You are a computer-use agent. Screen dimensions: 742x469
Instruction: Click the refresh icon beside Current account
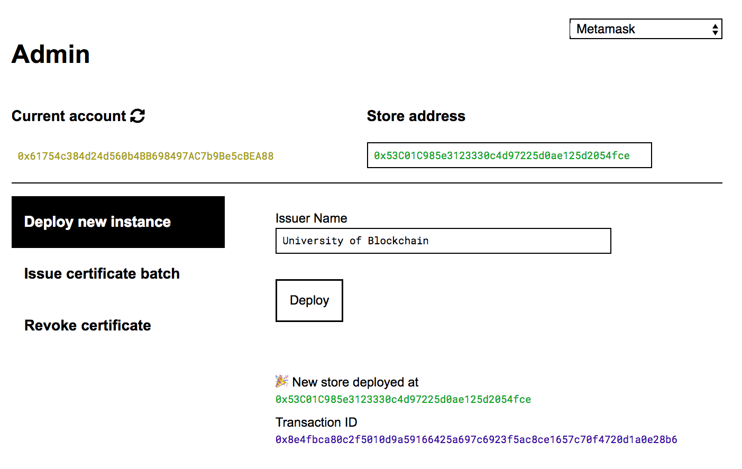tap(138, 116)
